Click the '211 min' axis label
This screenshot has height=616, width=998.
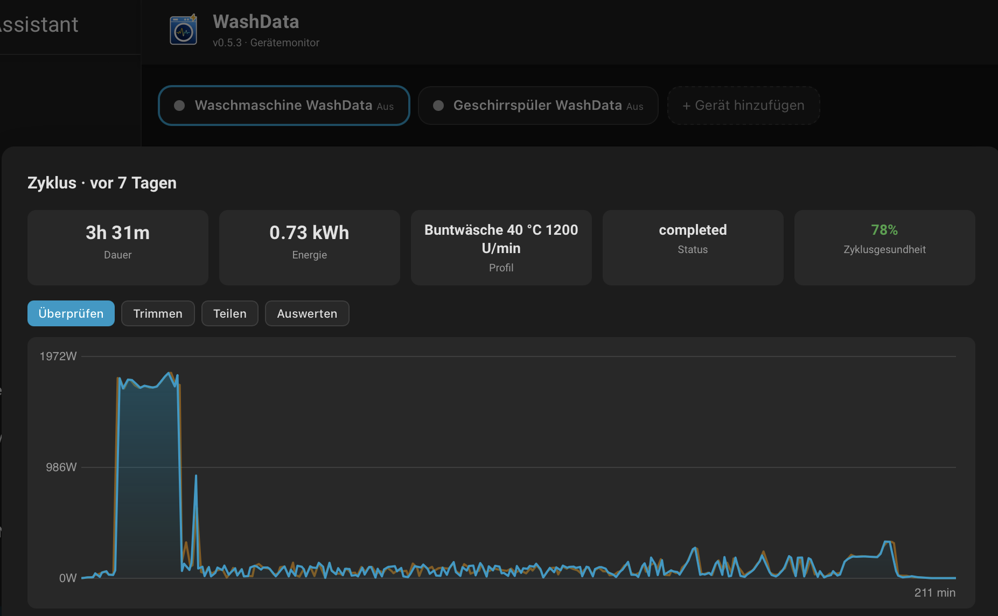pyautogui.click(x=935, y=592)
